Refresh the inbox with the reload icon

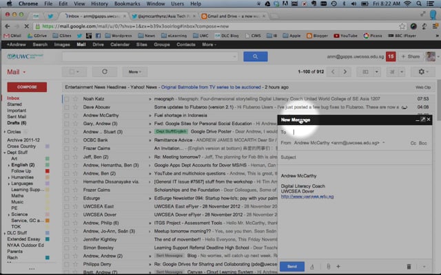pos(105,71)
